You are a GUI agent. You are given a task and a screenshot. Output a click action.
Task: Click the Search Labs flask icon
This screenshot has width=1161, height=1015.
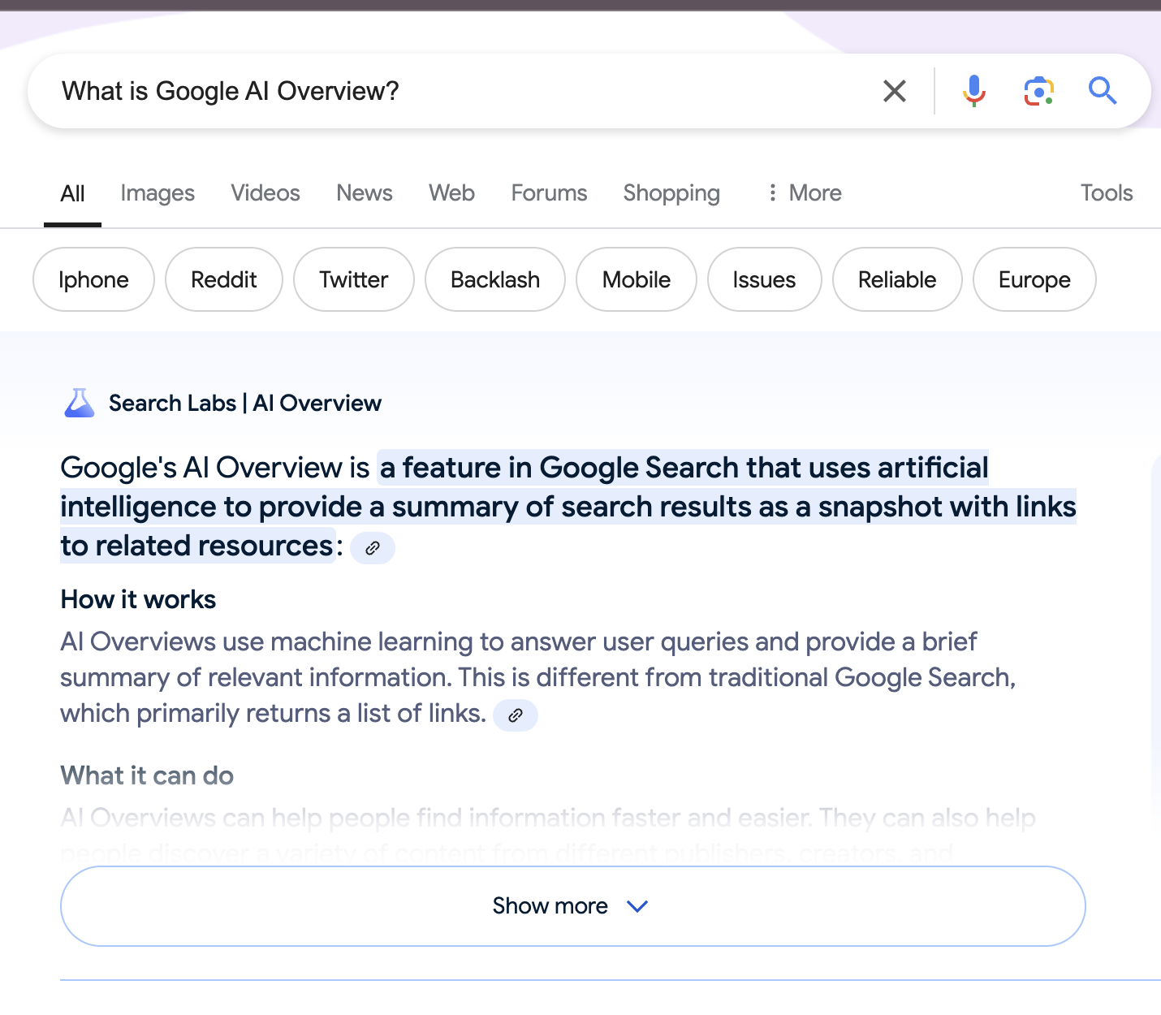pyautogui.click(x=79, y=403)
